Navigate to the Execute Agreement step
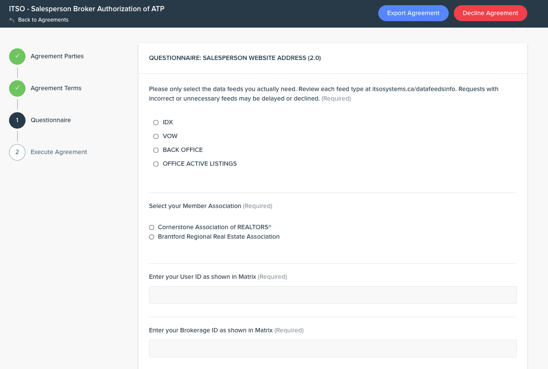Viewport: 548px width, 369px height. point(59,152)
